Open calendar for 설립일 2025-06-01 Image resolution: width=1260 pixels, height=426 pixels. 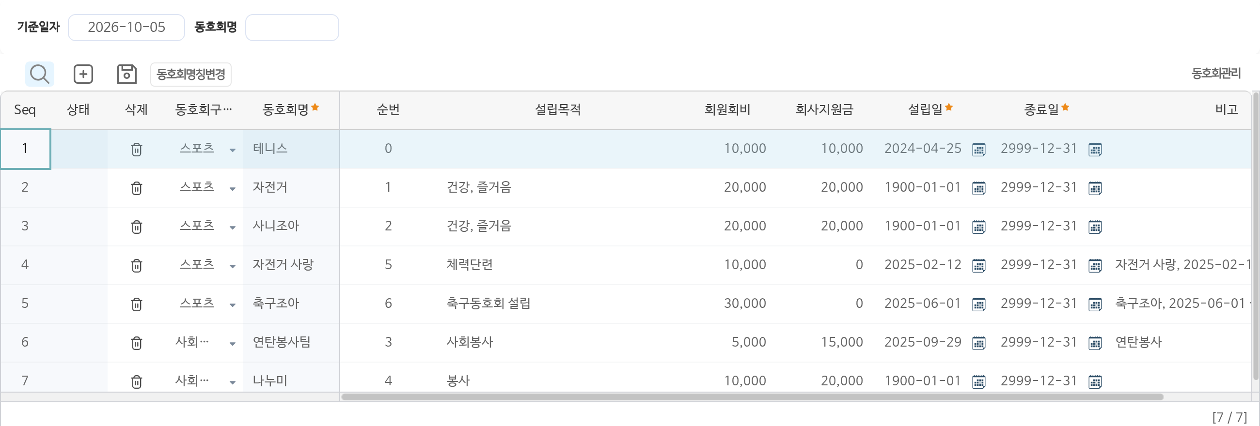[979, 304]
